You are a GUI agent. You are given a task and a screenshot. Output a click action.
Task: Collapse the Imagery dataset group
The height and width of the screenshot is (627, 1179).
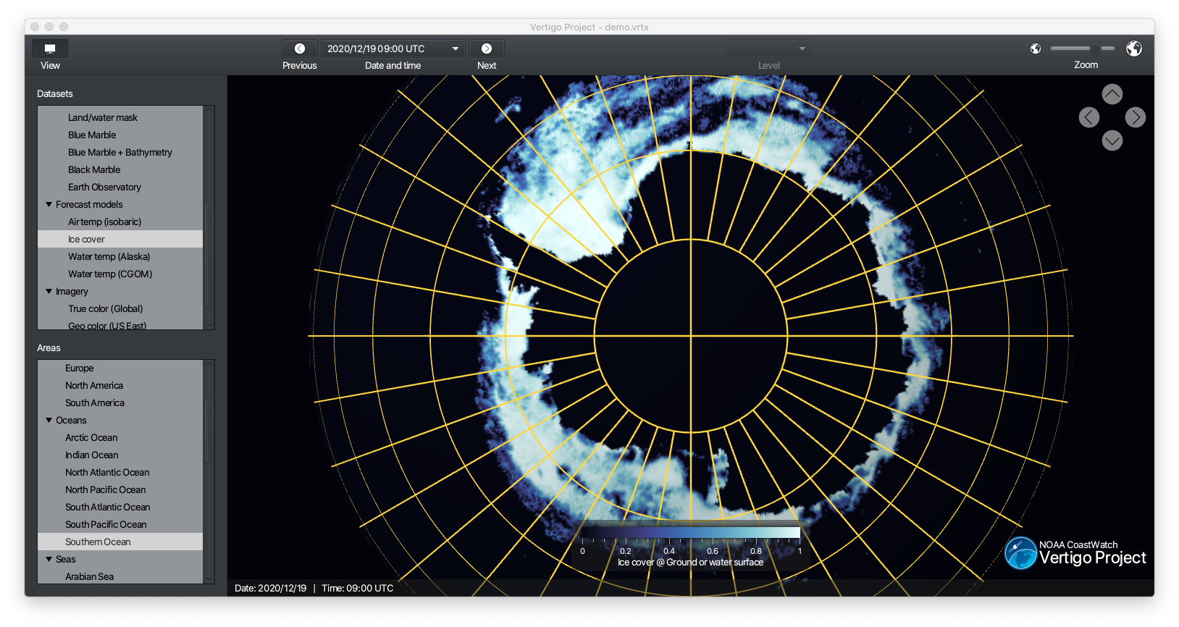click(49, 292)
